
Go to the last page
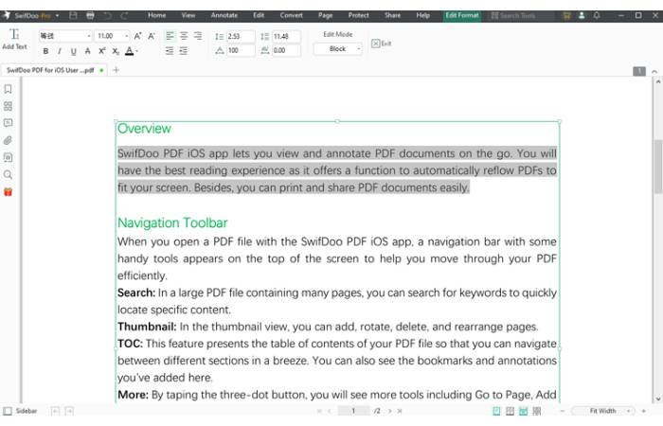399,411
